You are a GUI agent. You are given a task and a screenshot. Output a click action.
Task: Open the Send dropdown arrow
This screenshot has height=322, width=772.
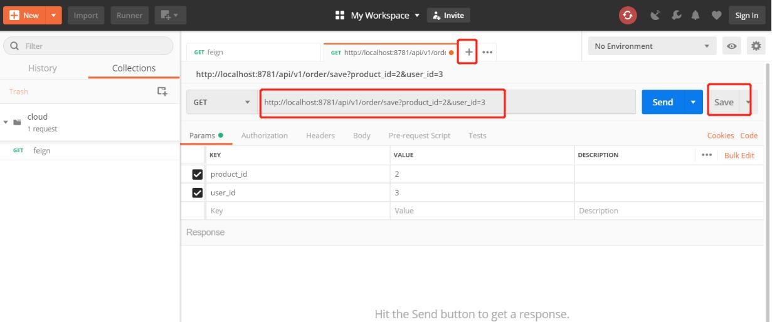click(x=693, y=102)
